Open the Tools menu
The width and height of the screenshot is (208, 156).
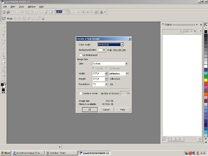coord(21,6)
